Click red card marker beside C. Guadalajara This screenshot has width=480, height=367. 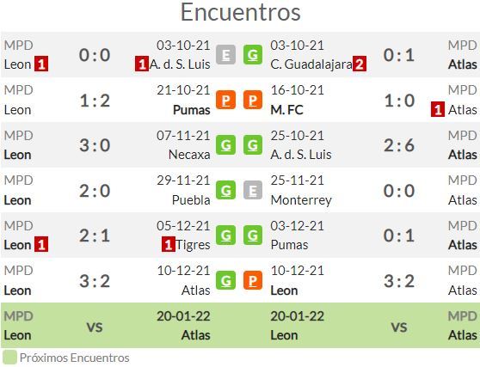(x=360, y=64)
